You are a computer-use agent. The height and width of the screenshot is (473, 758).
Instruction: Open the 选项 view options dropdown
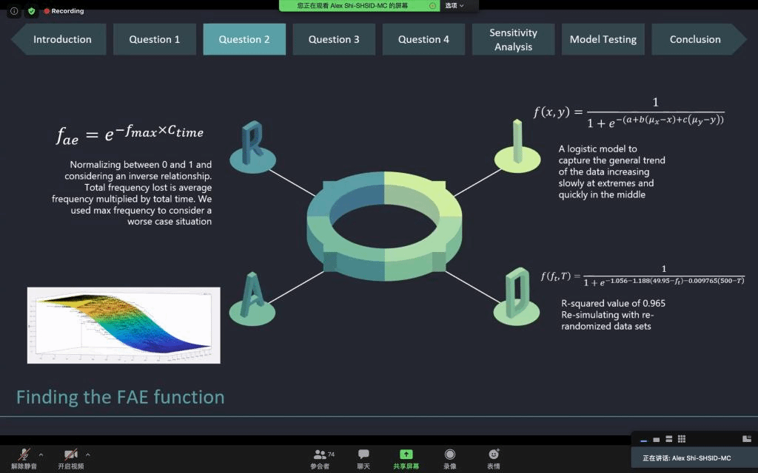pos(454,6)
